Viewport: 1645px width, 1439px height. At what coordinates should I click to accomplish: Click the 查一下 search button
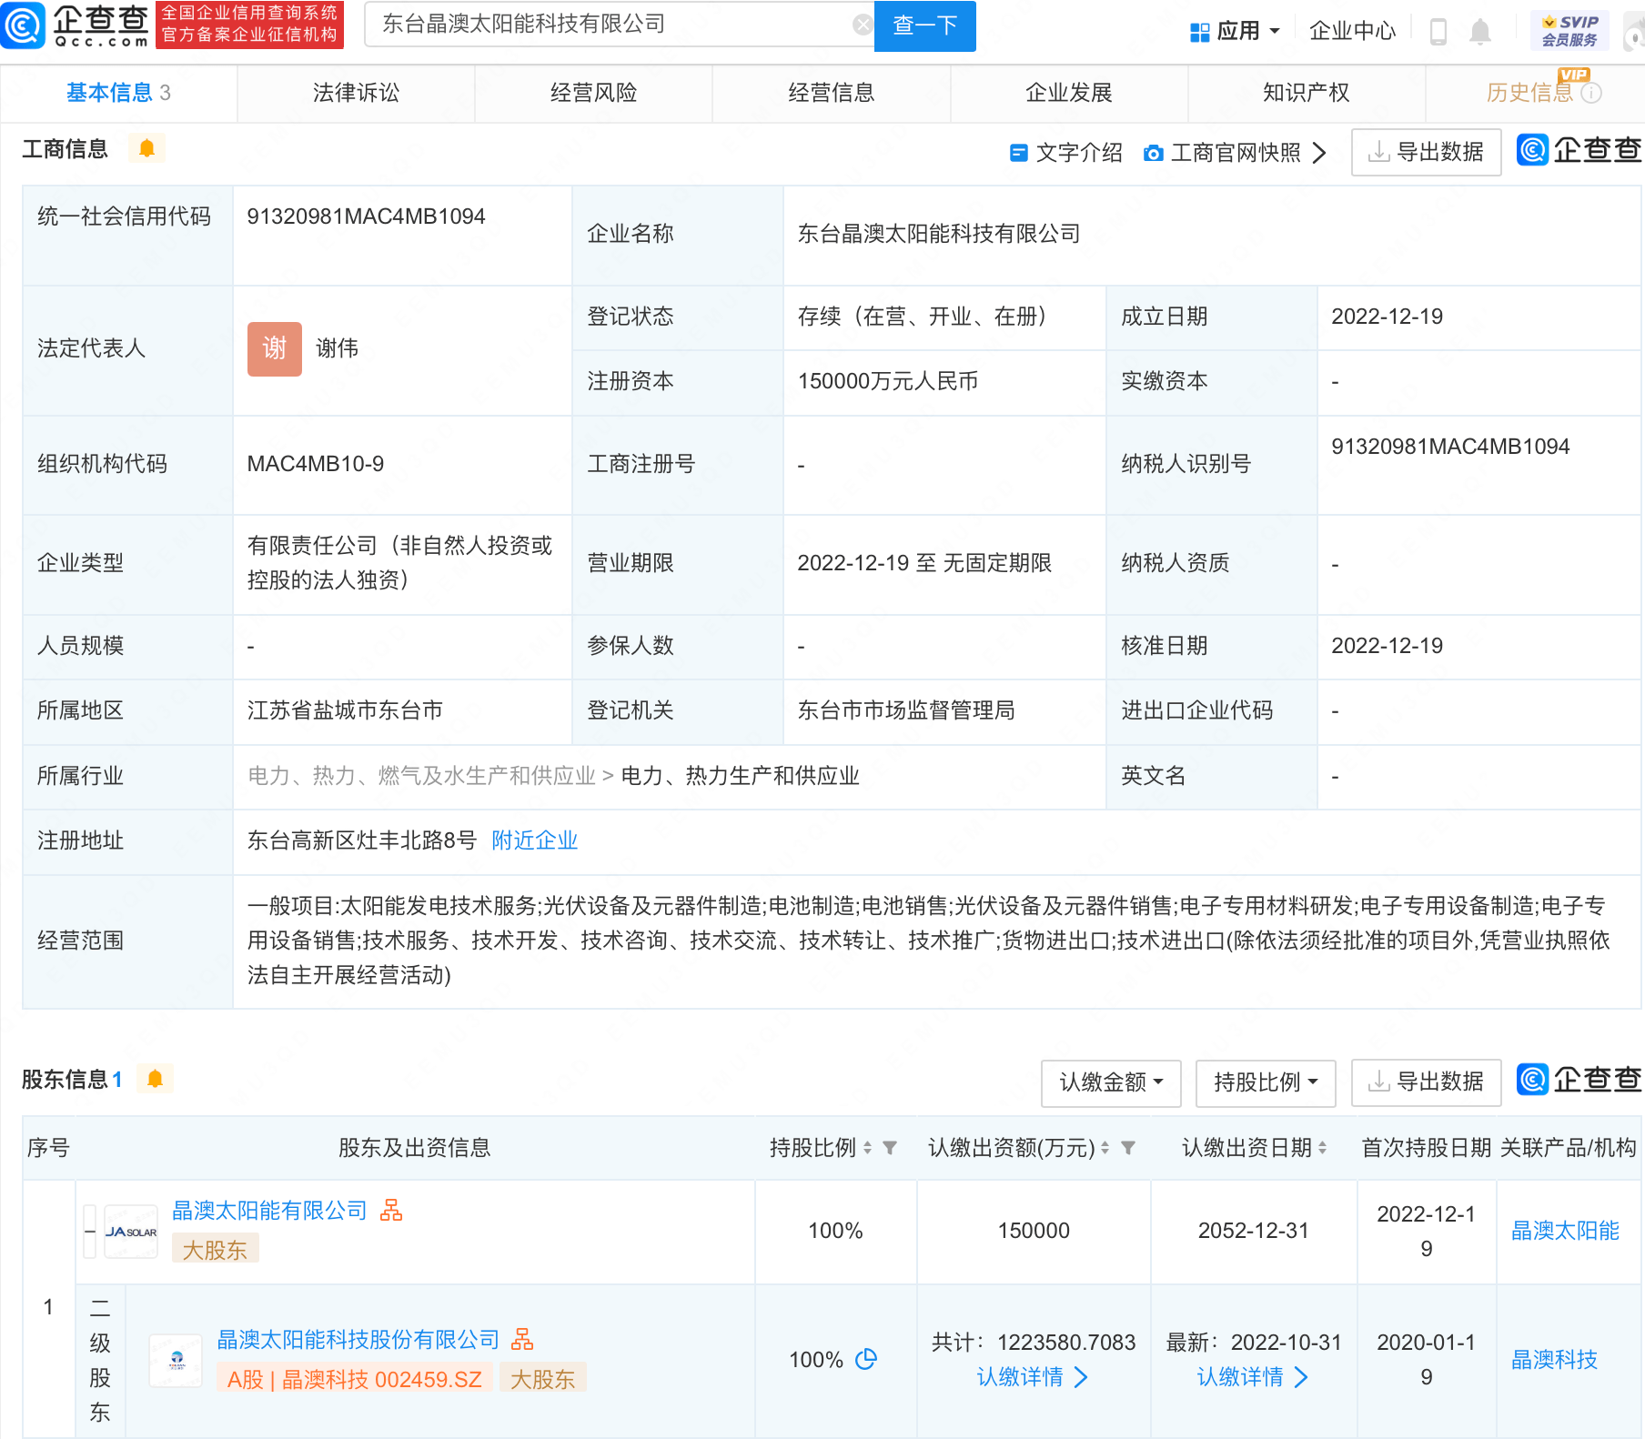pyautogui.click(x=924, y=25)
